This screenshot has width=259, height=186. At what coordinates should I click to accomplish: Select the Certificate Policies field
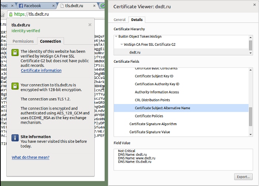coord(149,116)
